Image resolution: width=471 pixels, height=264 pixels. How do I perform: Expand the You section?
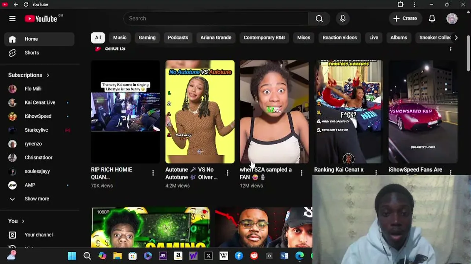tap(16, 221)
